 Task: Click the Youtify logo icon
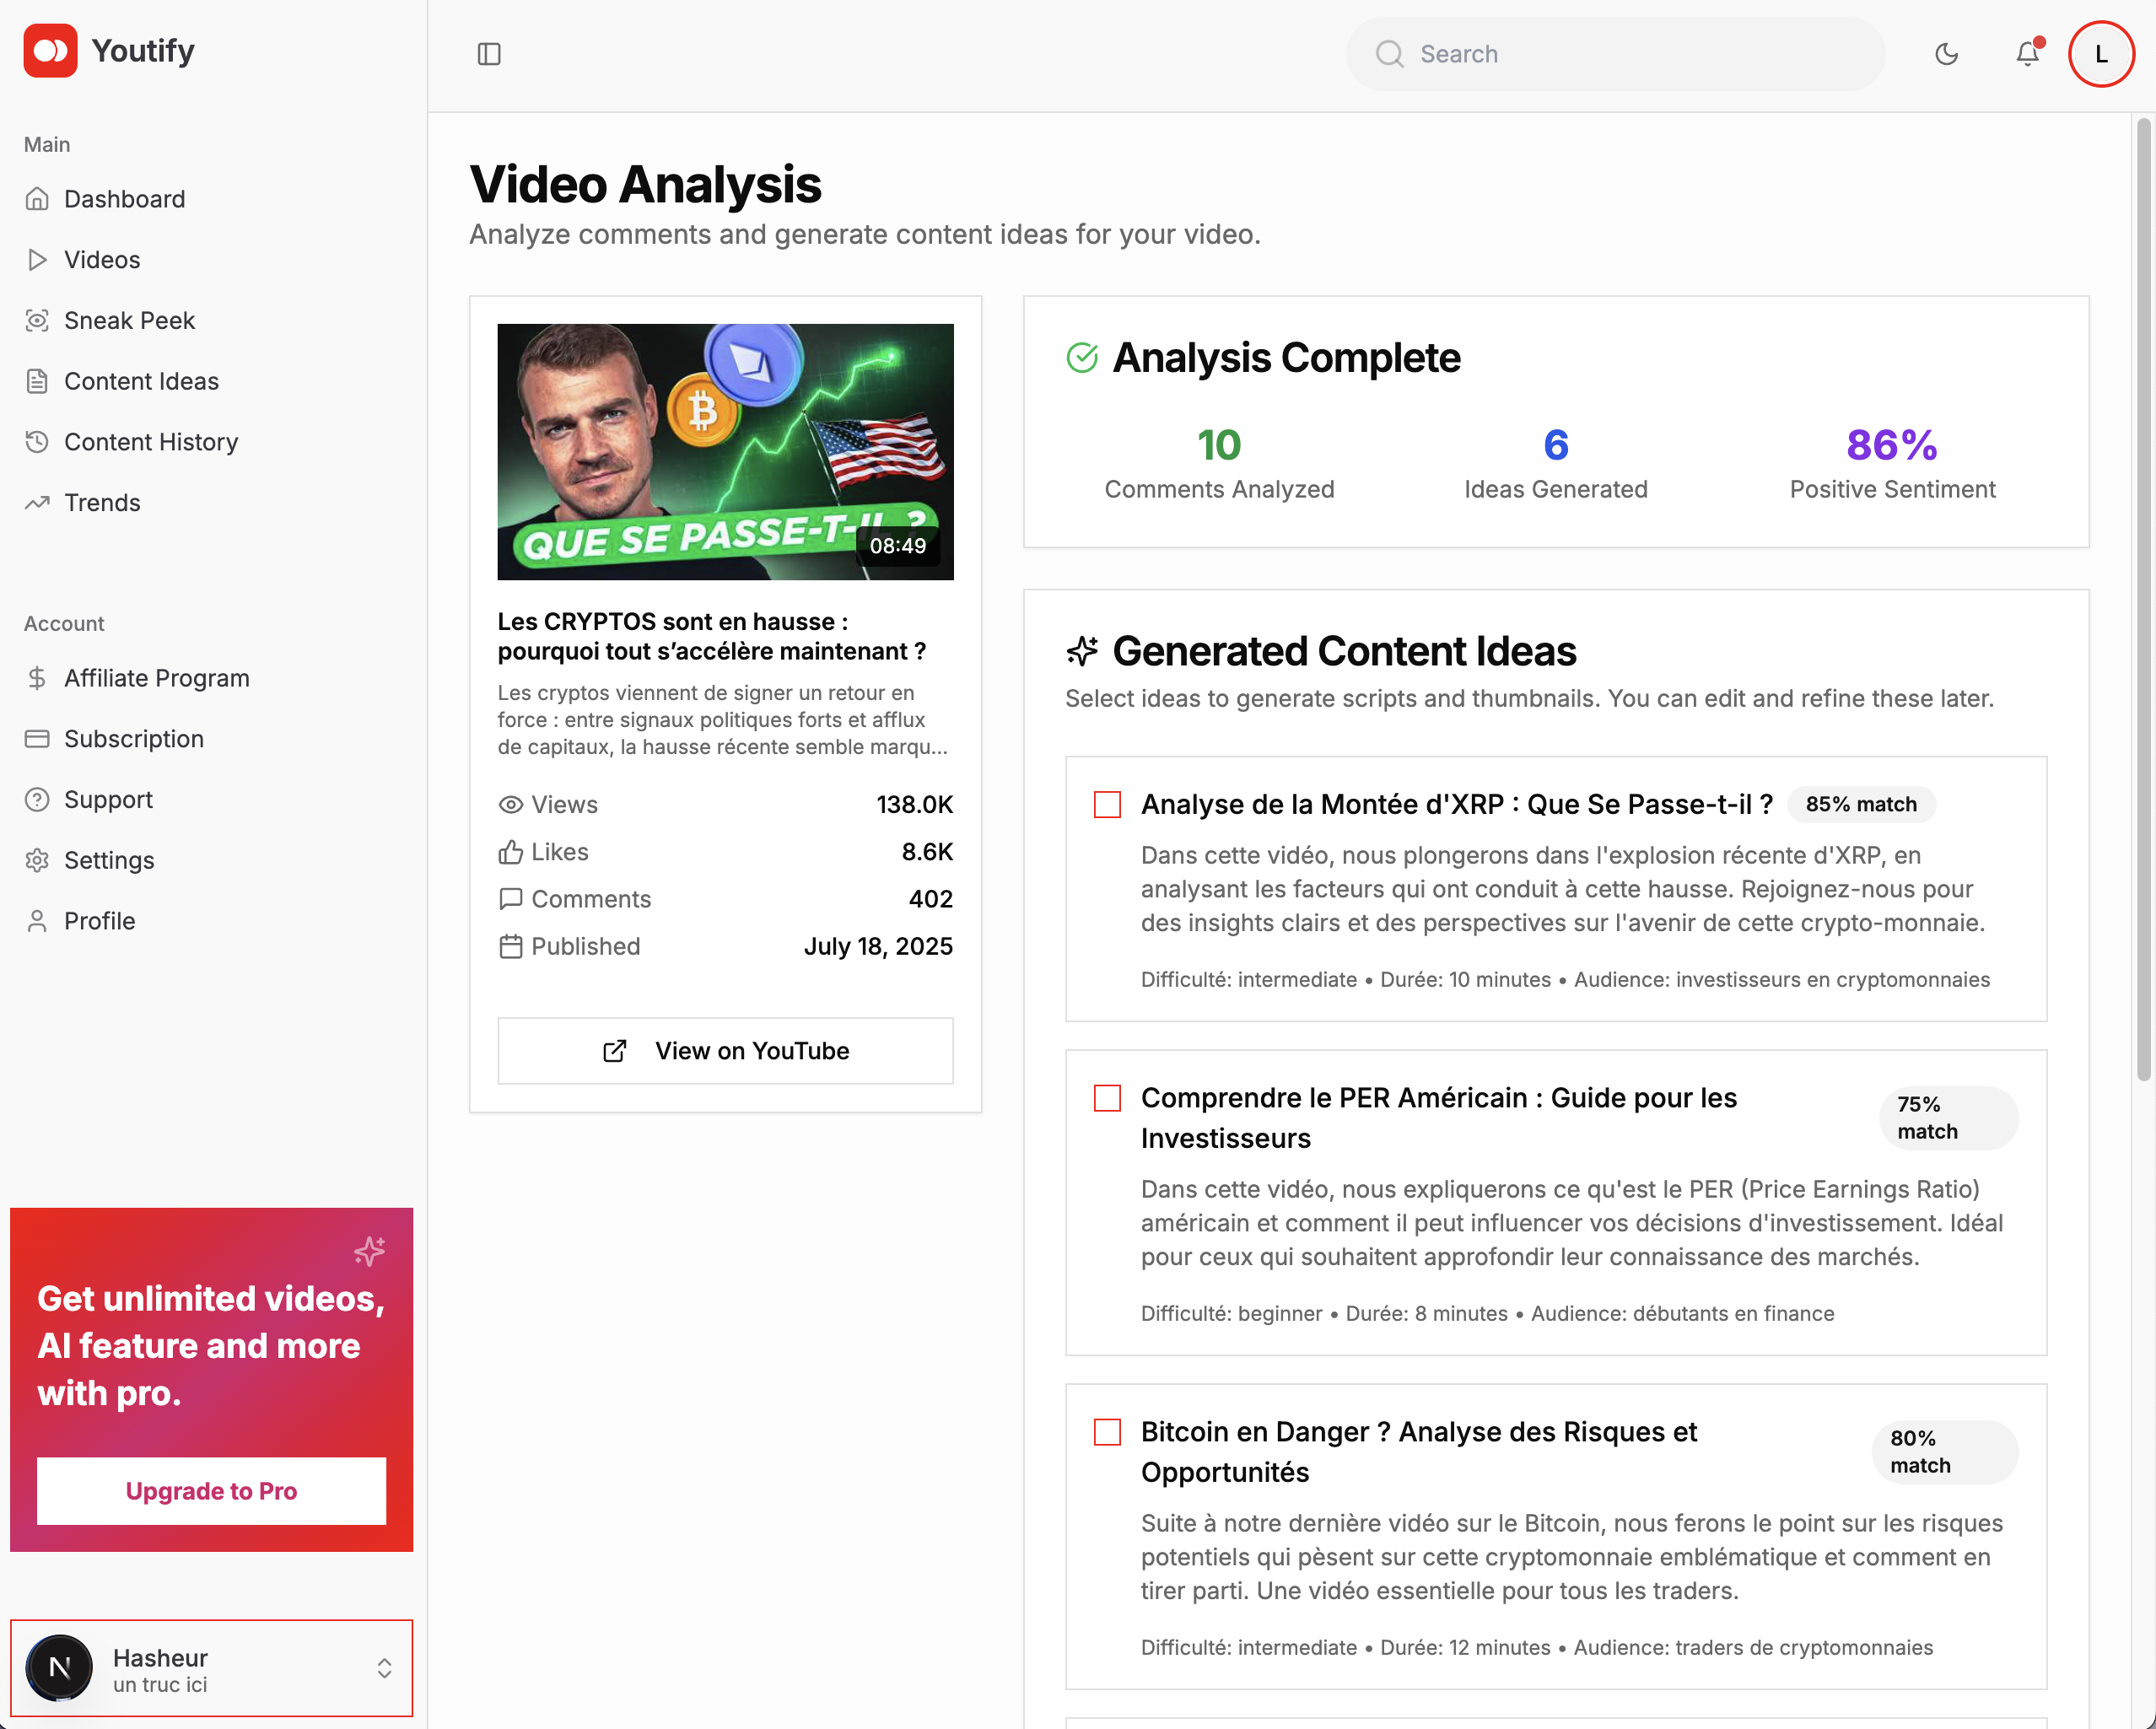tap(50, 51)
